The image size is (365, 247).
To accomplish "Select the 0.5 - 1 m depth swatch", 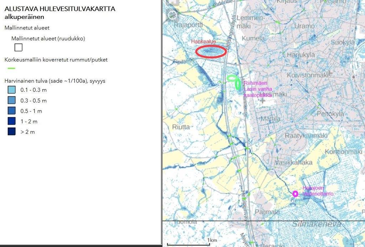I will point(12,111).
